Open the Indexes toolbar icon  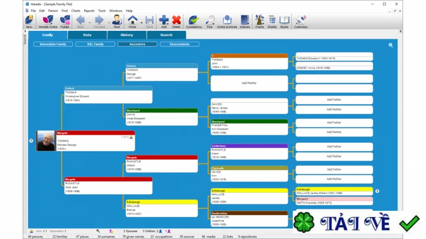point(245,22)
